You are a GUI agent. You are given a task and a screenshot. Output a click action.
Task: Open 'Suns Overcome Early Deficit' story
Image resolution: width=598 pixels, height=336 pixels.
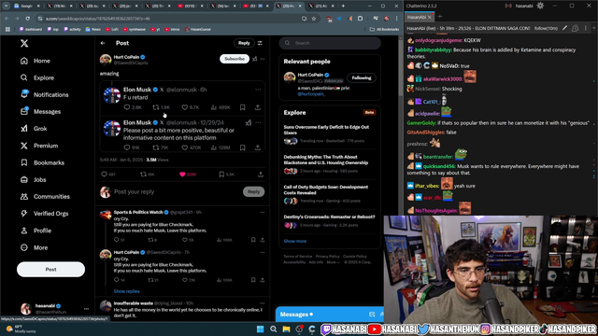point(330,134)
